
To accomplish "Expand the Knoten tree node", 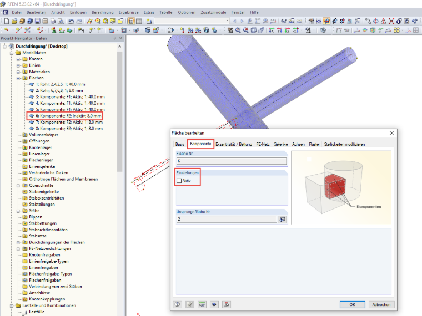I will tap(18, 59).
